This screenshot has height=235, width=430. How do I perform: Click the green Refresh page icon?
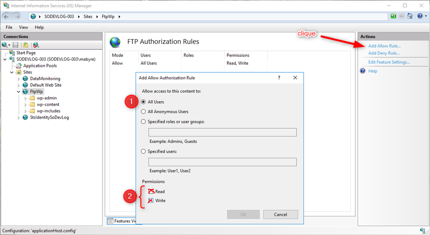click(x=393, y=16)
